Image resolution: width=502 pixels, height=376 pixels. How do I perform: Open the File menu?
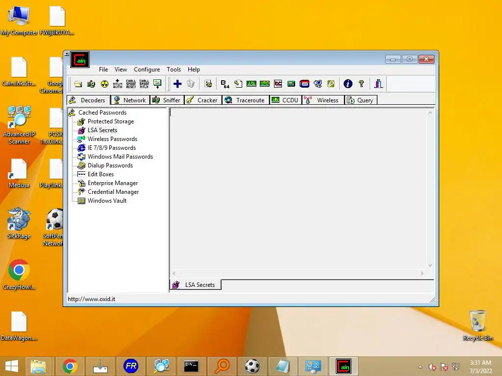[x=103, y=70]
